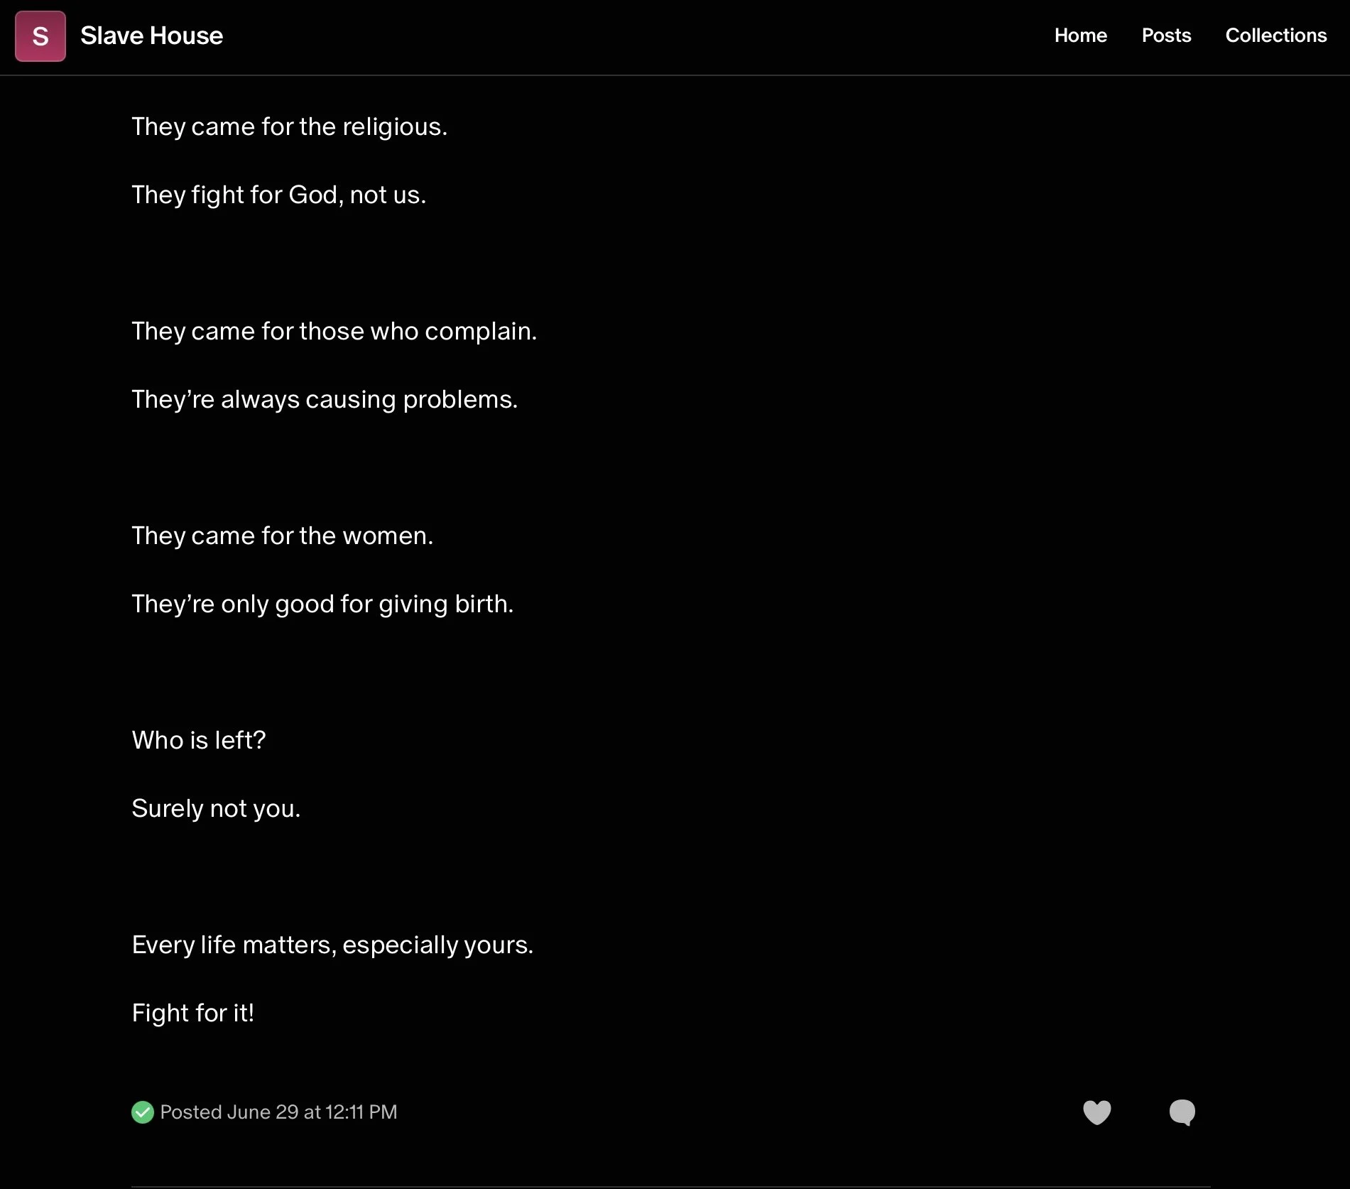This screenshot has width=1350, height=1189.
Task: Open the Collections page
Action: [x=1275, y=36]
